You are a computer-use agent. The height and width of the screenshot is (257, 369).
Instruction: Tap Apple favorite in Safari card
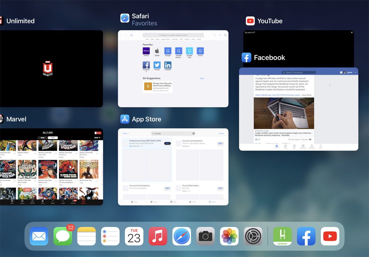pos(157,51)
